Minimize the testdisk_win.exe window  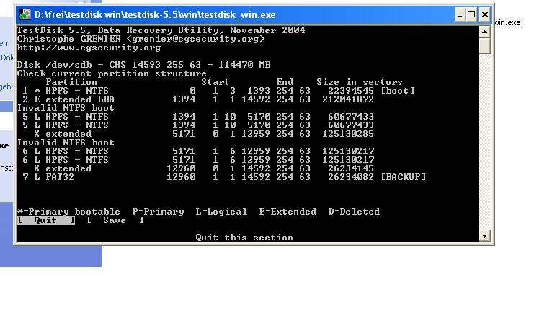(460, 14)
